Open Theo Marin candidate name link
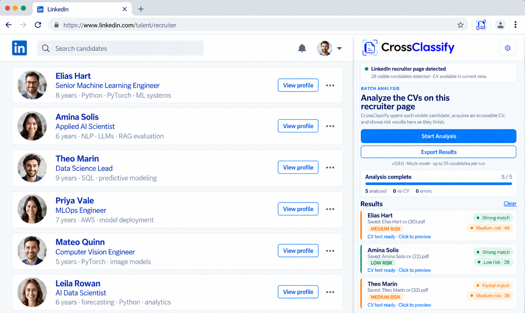Image resolution: width=525 pixels, height=313 pixels. click(x=77, y=159)
